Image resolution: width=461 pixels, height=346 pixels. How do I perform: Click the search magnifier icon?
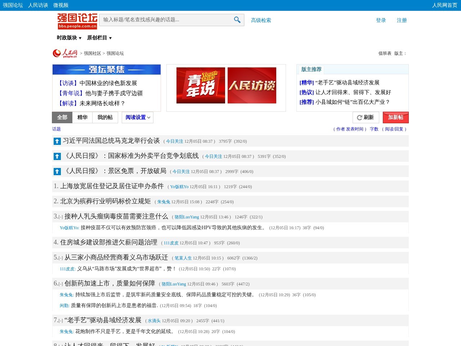(237, 20)
